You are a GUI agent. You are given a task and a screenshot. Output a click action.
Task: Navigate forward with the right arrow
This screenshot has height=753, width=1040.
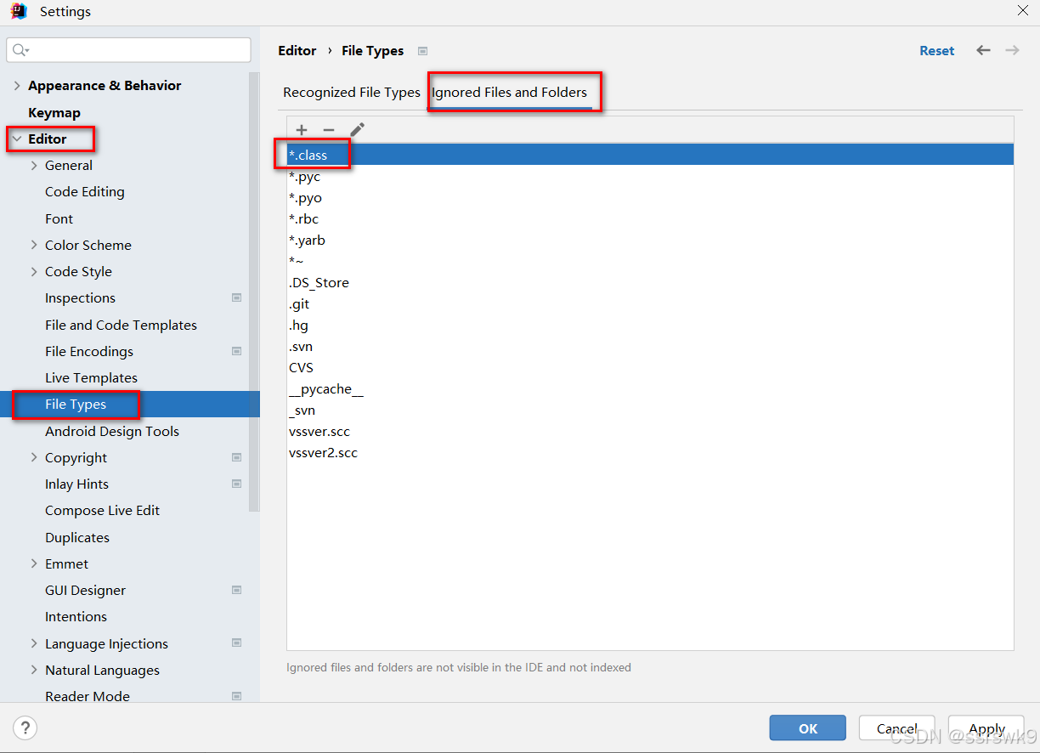coord(1012,50)
